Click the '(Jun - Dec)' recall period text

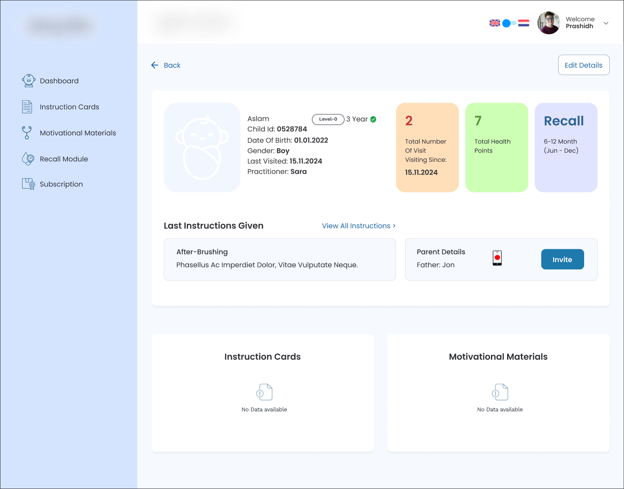click(561, 151)
